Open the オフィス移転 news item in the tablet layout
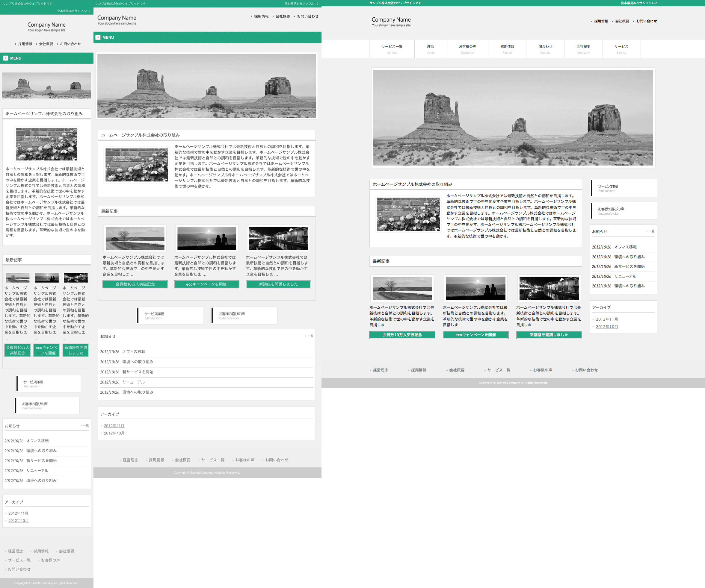705x588 pixels. (x=134, y=351)
